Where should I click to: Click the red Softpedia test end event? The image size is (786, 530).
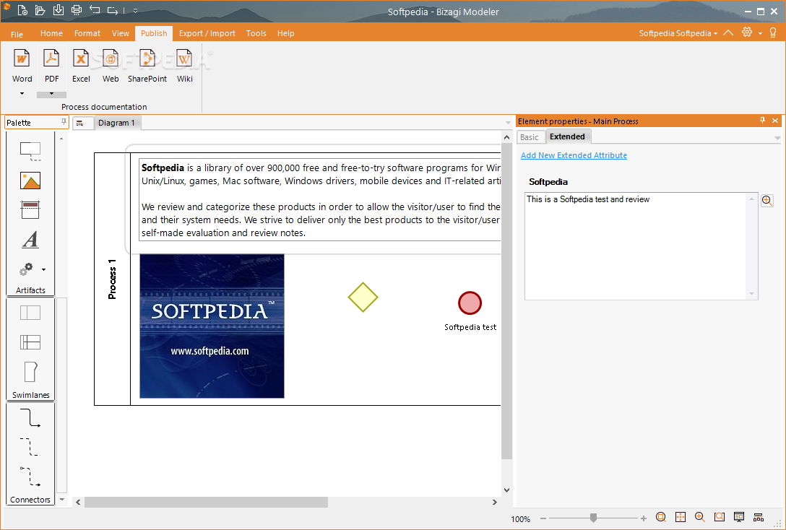click(470, 303)
